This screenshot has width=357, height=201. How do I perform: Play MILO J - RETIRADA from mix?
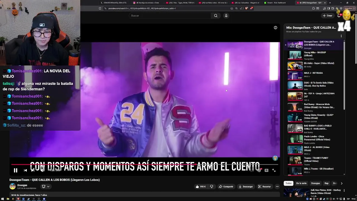[314, 76]
